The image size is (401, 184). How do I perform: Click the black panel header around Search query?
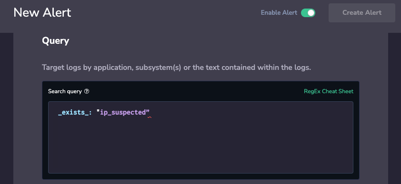[x=200, y=91]
